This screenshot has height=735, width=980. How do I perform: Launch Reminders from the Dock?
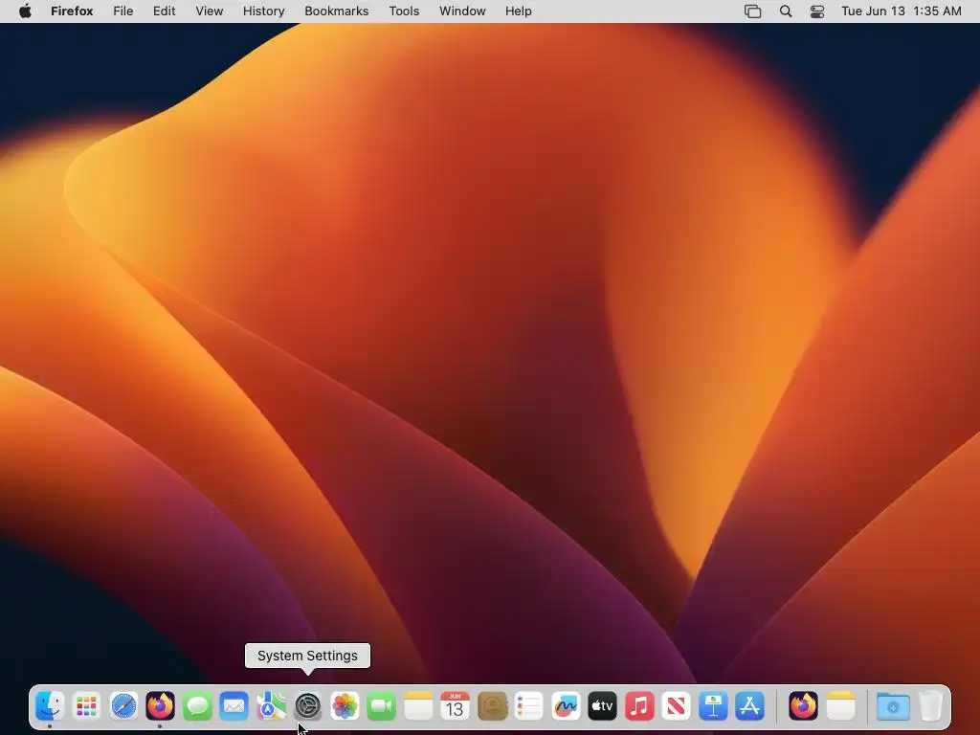click(x=528, y=706)
